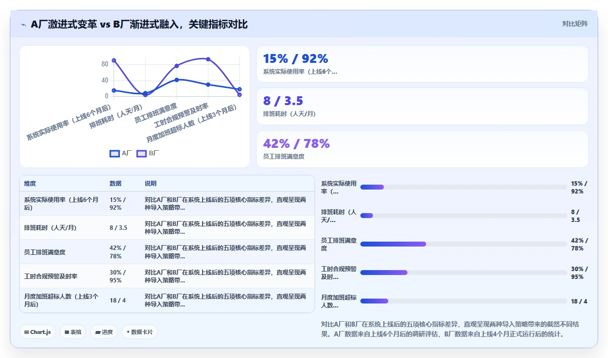This screenshot has height=358, width=608.
Task: Click the 工时合规预警及时率 progress bar
Action: (x=463, y=273)
